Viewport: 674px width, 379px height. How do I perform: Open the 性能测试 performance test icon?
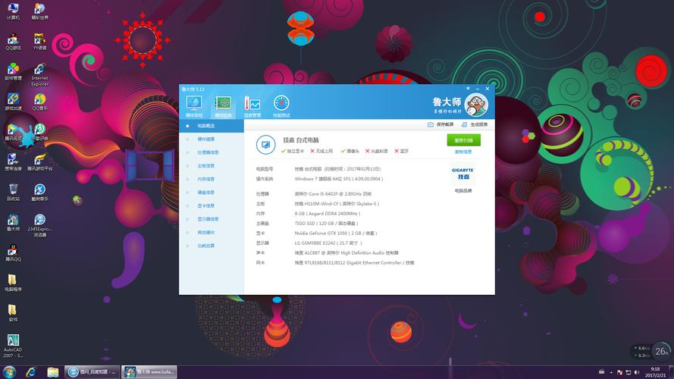point(281,105)
